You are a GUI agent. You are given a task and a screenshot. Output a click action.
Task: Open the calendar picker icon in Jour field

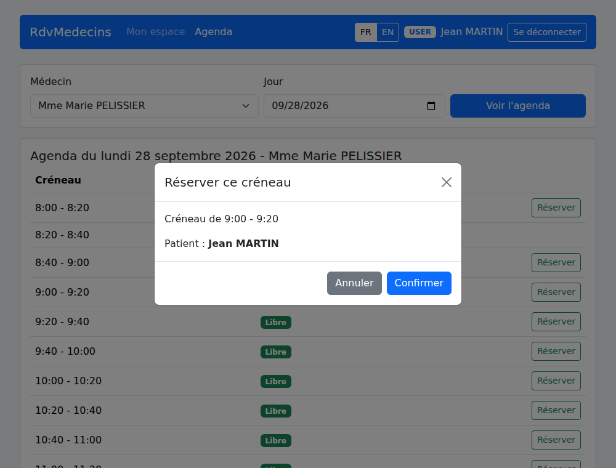click(431, 106)
